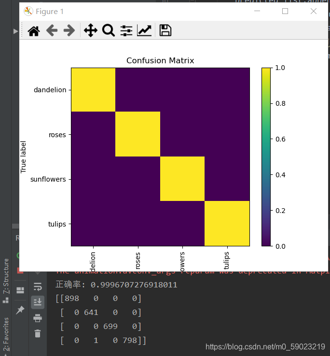330x356 pixels.
Task: Click the 898 matrix value in console
Action: 72,299
